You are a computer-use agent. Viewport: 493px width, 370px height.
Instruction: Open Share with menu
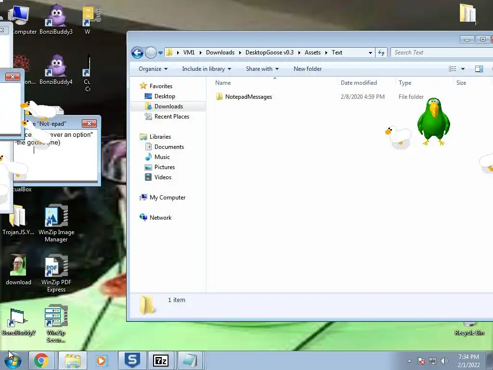click(262, 69)
